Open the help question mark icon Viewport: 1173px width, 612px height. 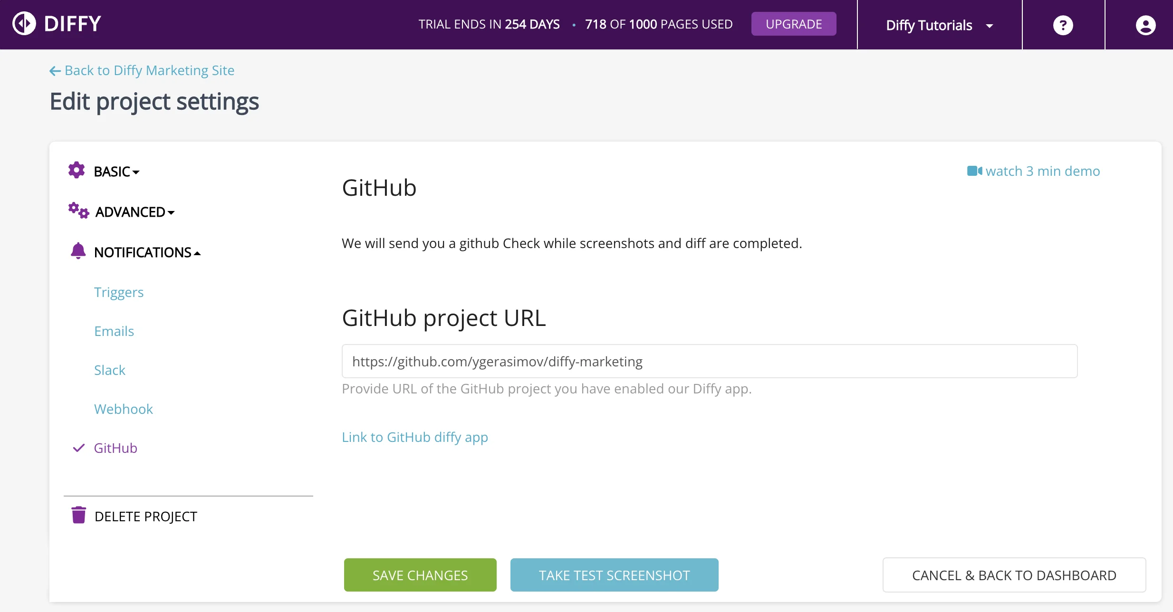pos(1063,25)
